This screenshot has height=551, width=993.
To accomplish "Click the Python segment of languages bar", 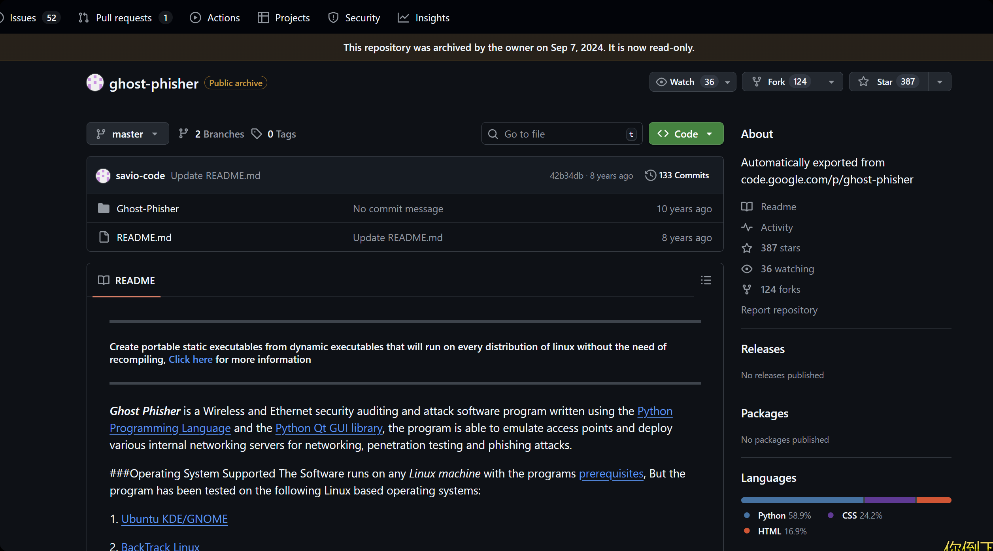I will point(802,500).
